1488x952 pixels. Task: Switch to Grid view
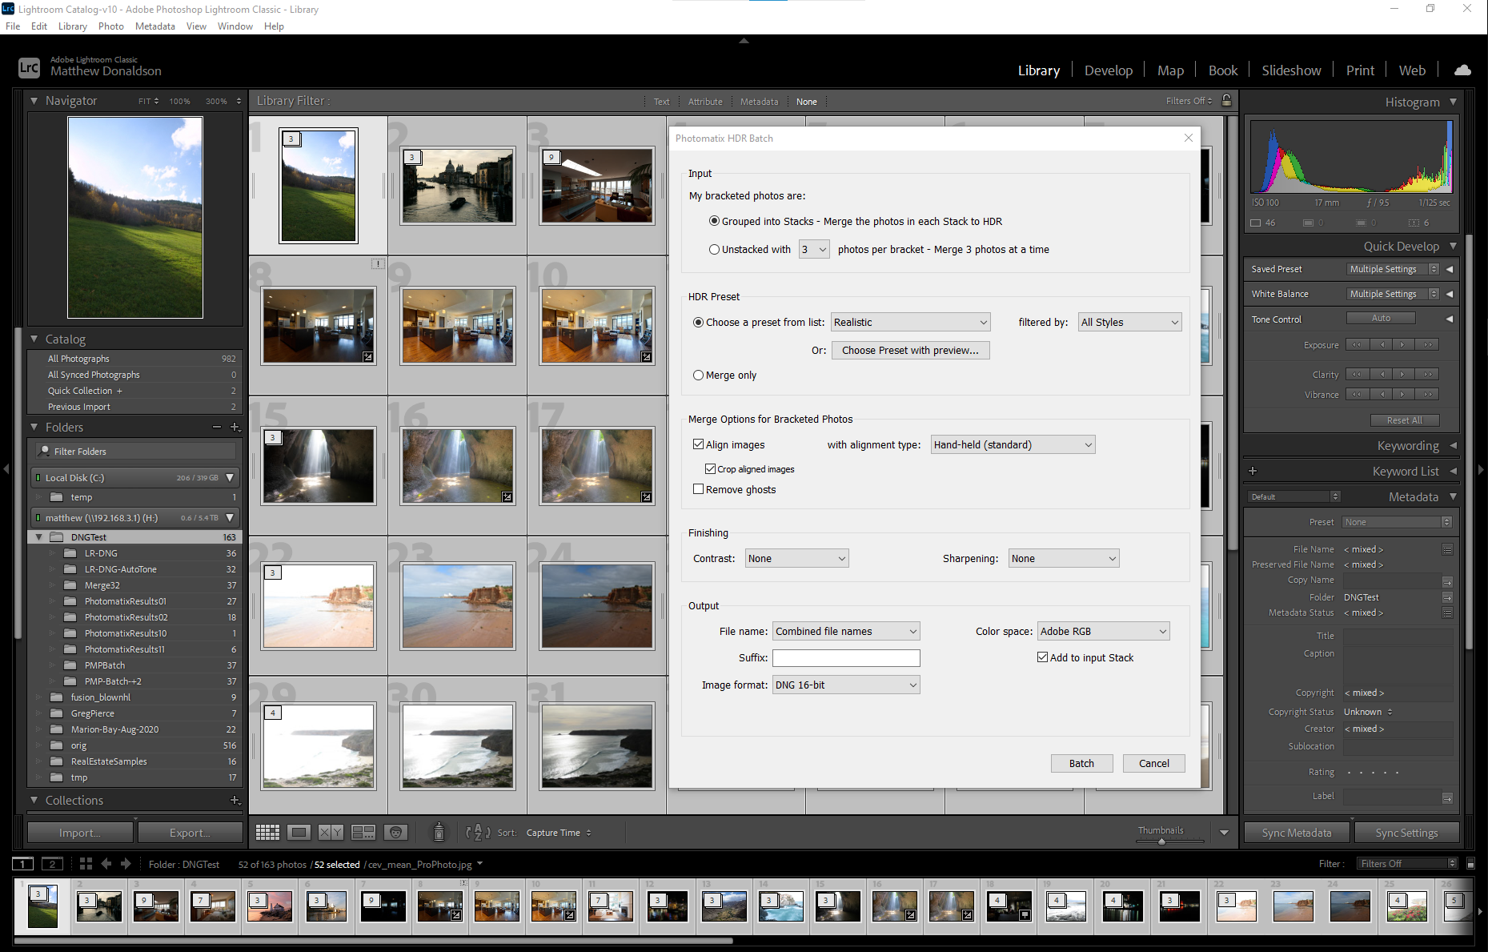tap(267, 833)
